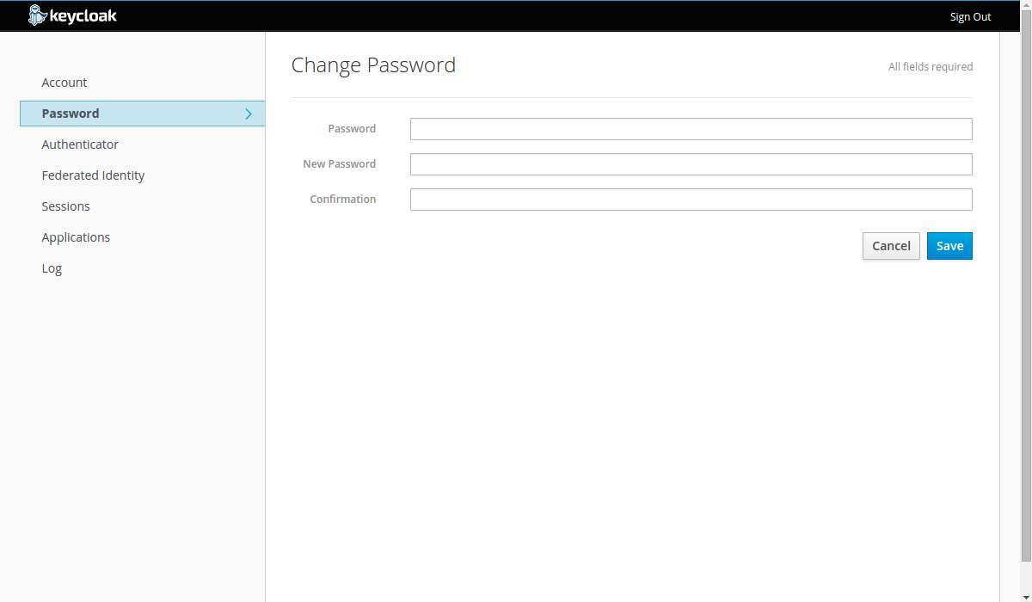This screenshot has width=1032, height=602.
Task: Click the chevron arrow on Password item
Action: pyautogui.click(x=249, y=114)
